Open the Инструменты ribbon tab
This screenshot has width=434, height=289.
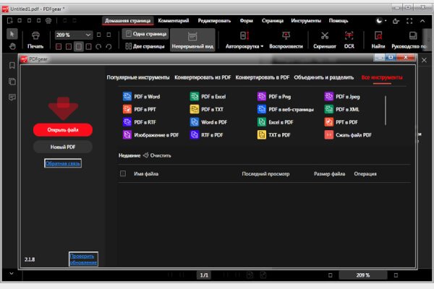point(306,21)
